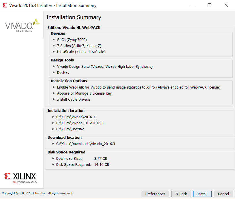Image resolution: width=235 pixels, height=199 pixels.
Task: Select the DocNav design tool entry
Action: [63, 73]
